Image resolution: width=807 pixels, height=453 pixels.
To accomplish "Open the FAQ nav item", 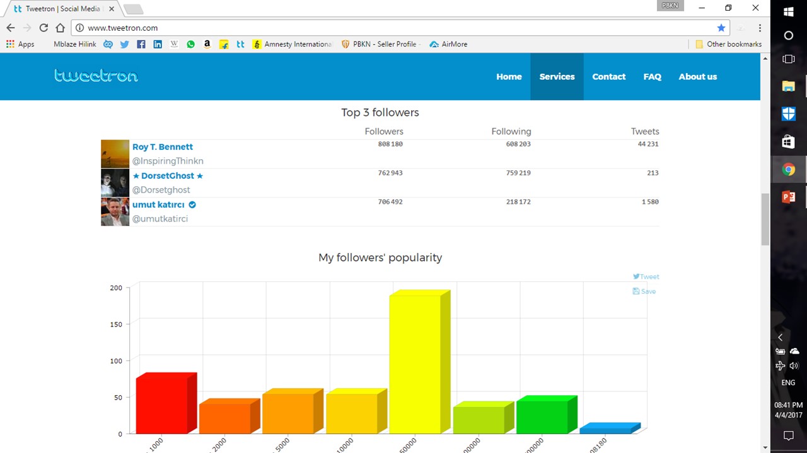I will point(652,77).
